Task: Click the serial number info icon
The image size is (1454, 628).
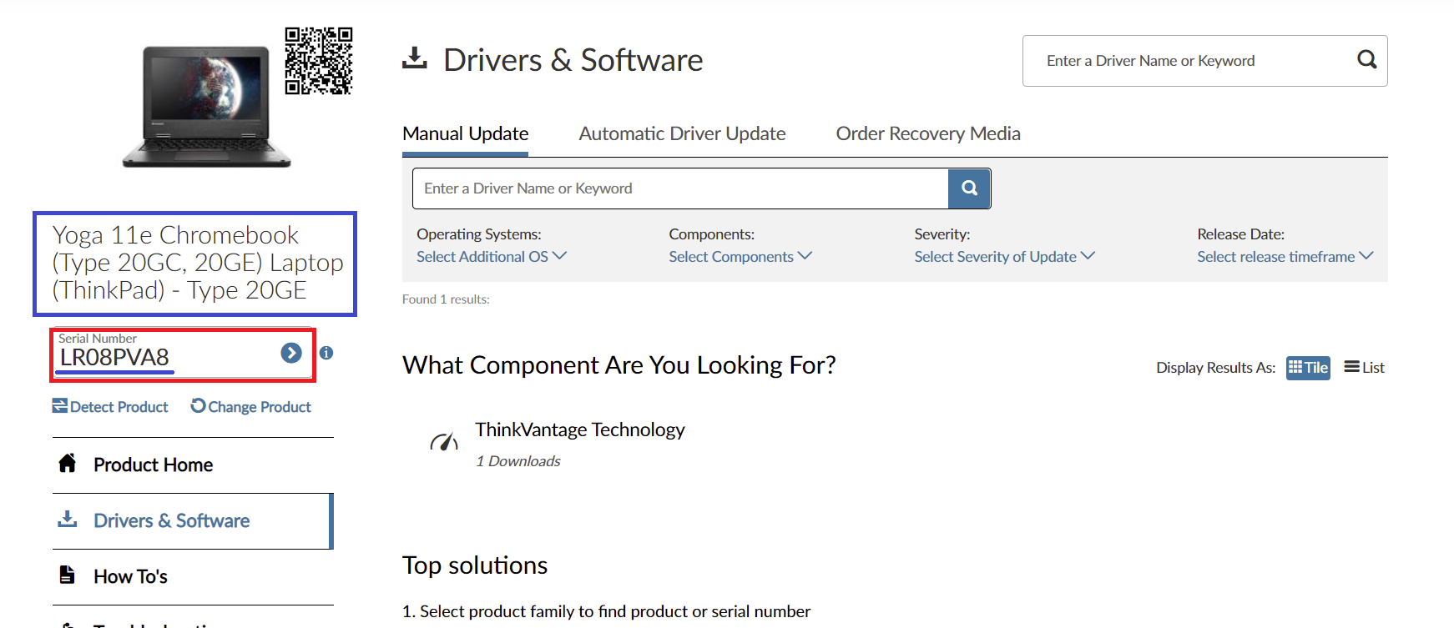Action: (326, 353)
